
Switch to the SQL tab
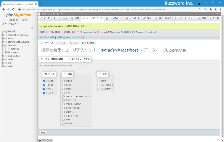63,18
